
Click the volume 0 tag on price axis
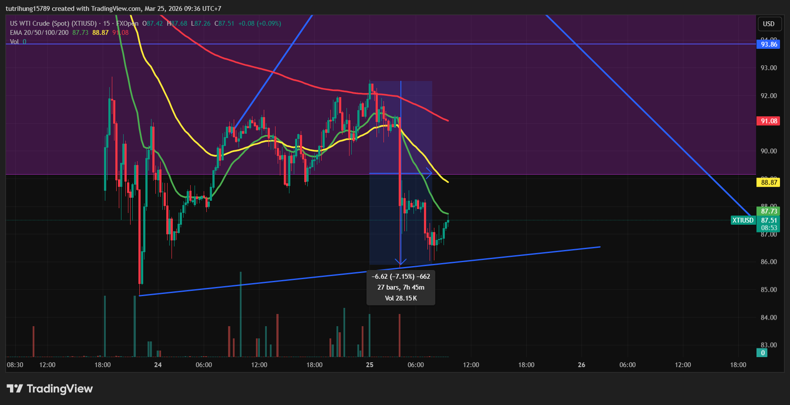763,353
